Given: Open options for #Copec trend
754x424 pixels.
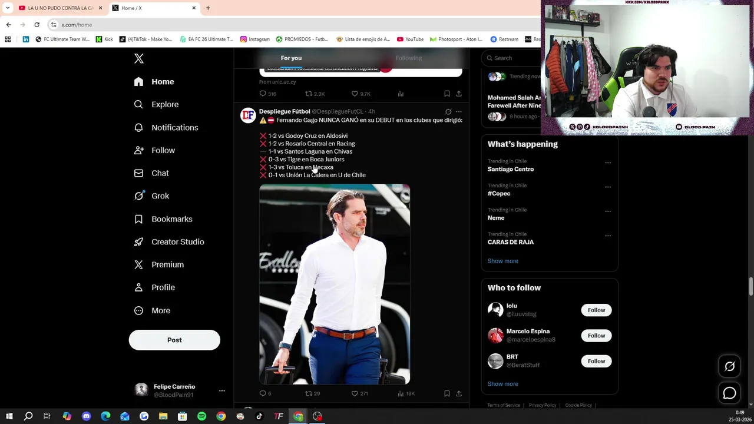Looking at the screenshot, I should [x=608, y=187].
